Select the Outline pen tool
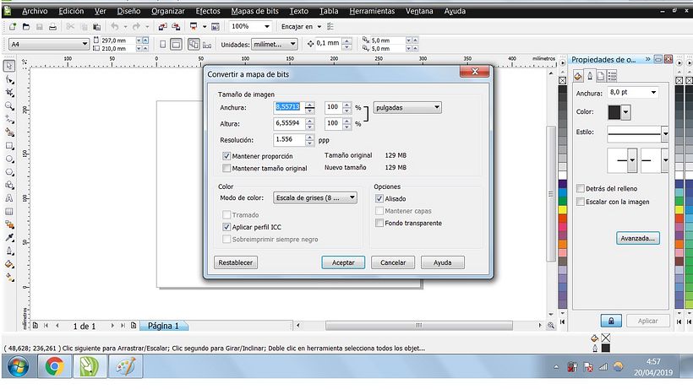Viewport: 693px width, 389px height. click(8, 251)
